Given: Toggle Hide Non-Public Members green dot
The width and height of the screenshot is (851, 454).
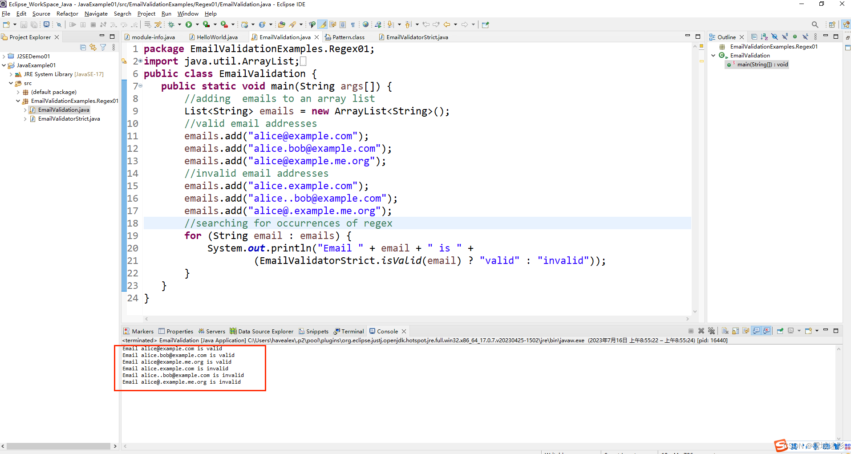Looking at the screenshot, I should tap(795, 37).
